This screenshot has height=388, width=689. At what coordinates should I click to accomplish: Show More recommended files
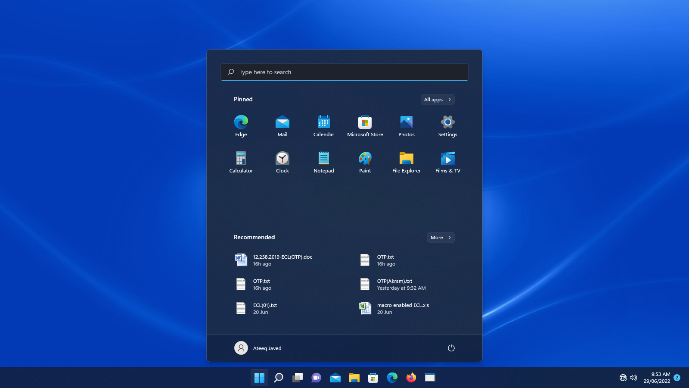pyautogui.click(x=441, y=238)
